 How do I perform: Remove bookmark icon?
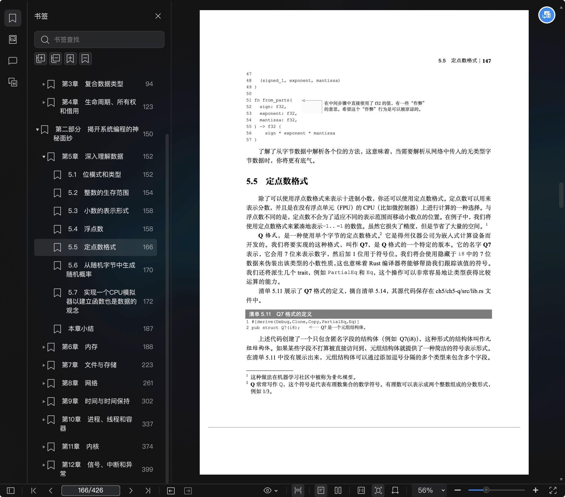(x=85, y=58)
